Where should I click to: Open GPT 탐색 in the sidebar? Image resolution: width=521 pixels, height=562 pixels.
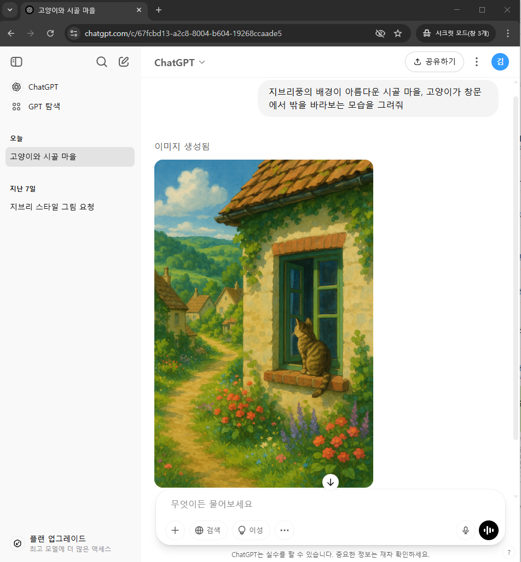[35, 107]
